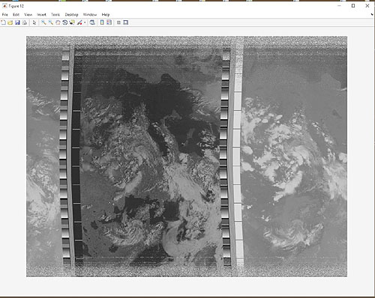Click the dock figure arrow at menu bar end

click(x=372, y=14)
